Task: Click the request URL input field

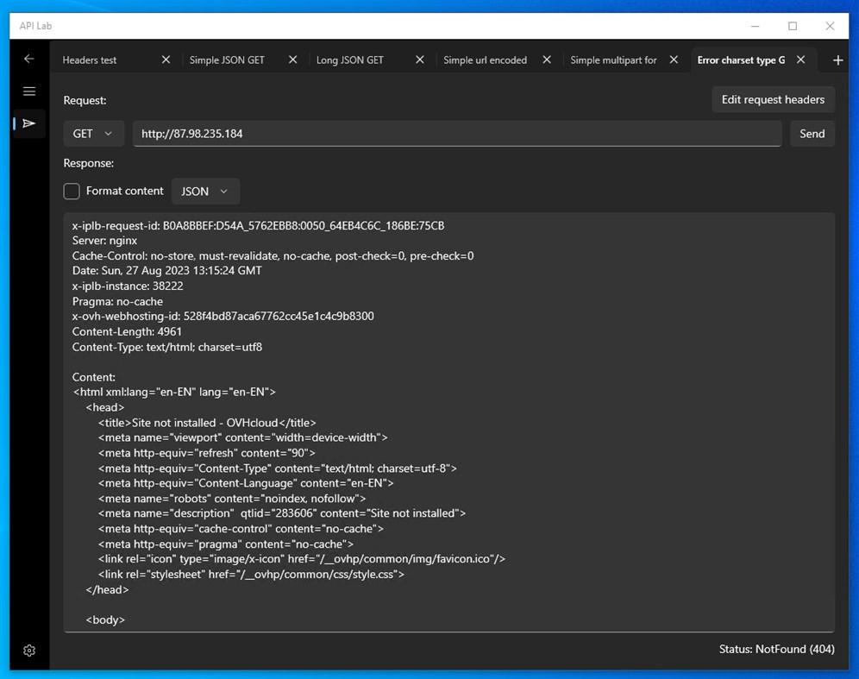Action: [x=457, y=133]
